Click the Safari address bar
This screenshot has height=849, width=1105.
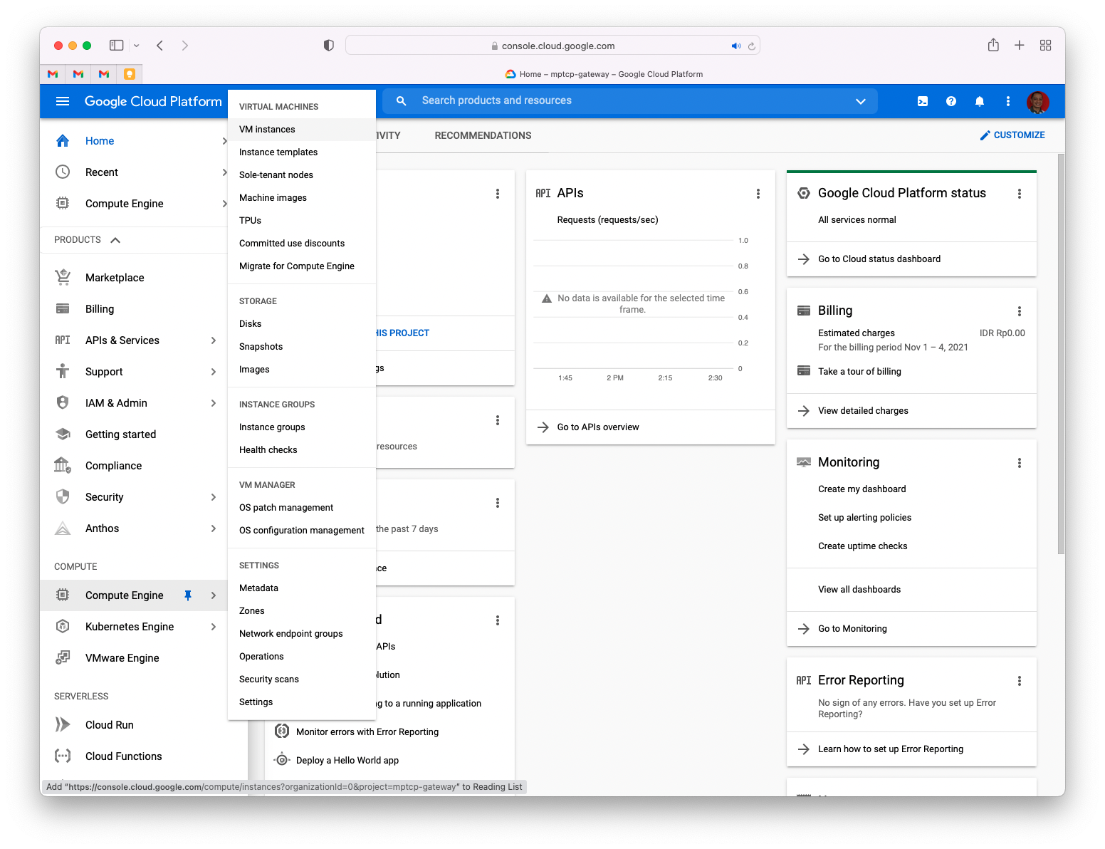[552, 46]
